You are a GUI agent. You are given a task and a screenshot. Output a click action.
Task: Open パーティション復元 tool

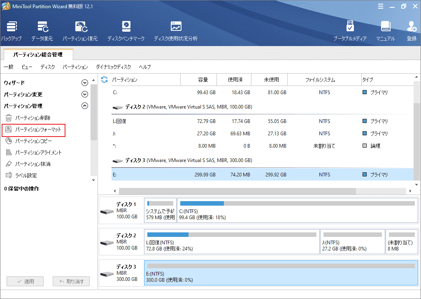coord(80,27)
